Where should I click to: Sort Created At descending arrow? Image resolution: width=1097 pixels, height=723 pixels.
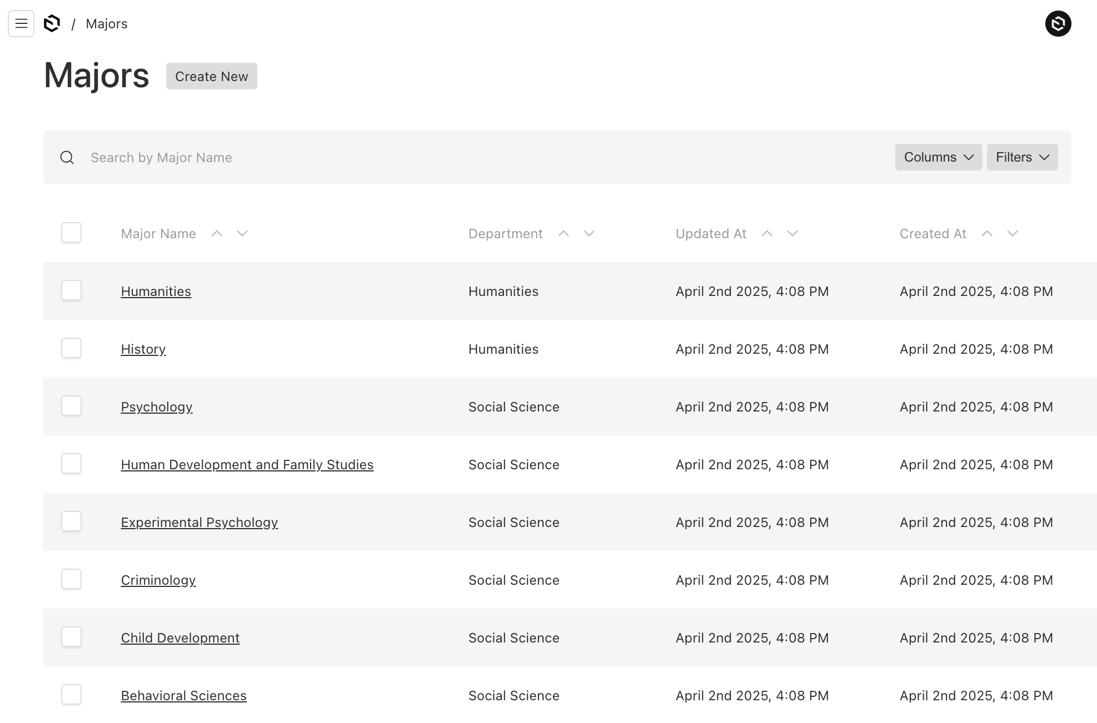(1013, 234)
